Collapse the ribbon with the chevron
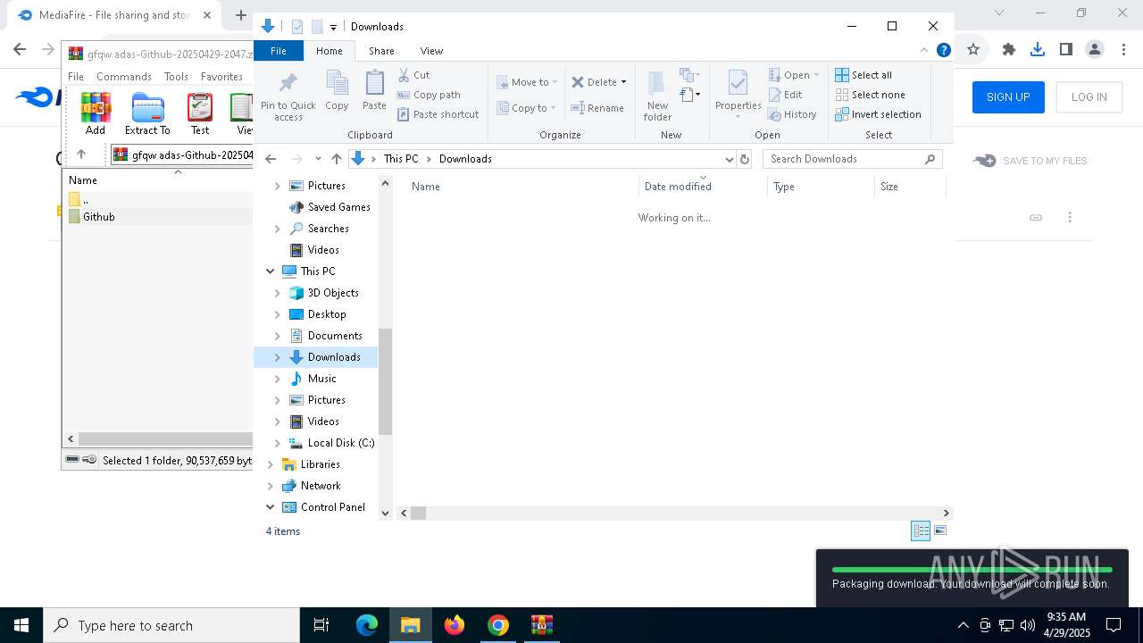Screen dimensions: 1143x643 click(x=924, y=50)
